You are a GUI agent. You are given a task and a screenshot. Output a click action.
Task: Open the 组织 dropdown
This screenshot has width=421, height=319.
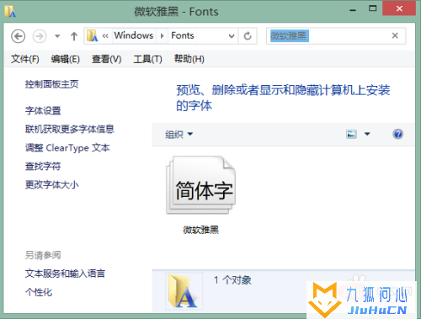pyautogui.click(x=179, y=135)
